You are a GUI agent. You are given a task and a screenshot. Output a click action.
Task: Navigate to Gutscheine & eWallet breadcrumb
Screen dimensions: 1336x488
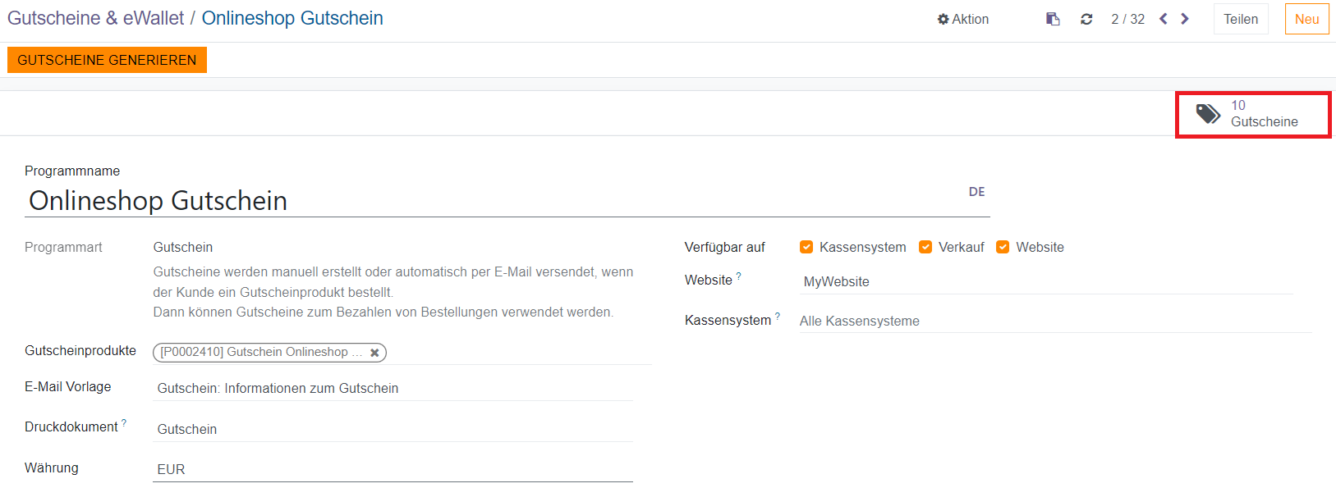[95, 18]
